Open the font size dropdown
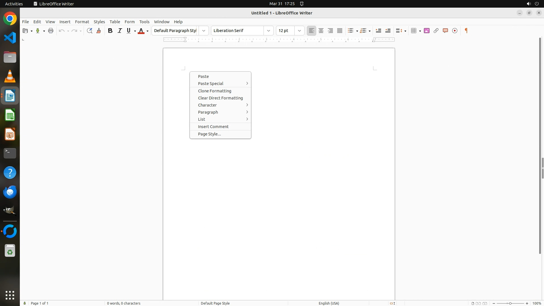The width and height of the screenshot is (544, 306). click(x=299, y=31)
